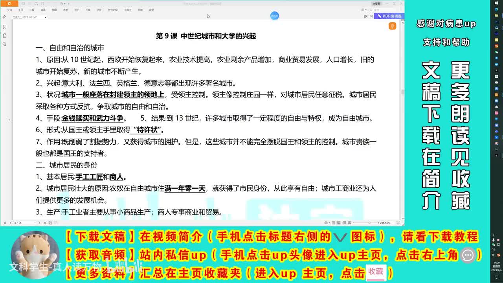Switch to the 主页 ribbon tab

[x=21, y=10]
